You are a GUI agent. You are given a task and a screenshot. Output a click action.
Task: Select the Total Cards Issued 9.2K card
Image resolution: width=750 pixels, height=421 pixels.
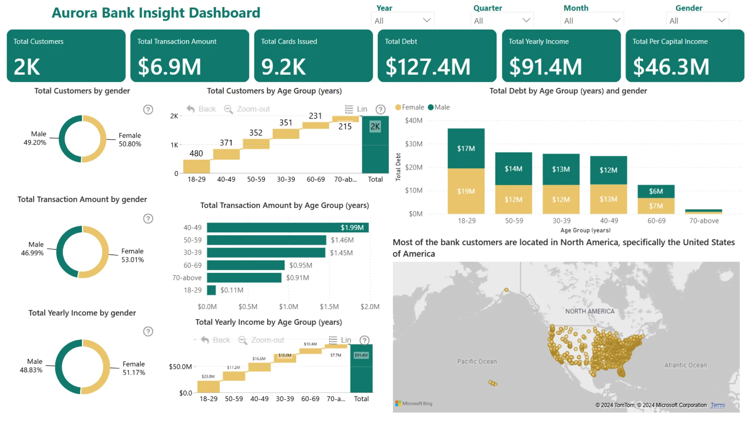[x=313, y=56]
